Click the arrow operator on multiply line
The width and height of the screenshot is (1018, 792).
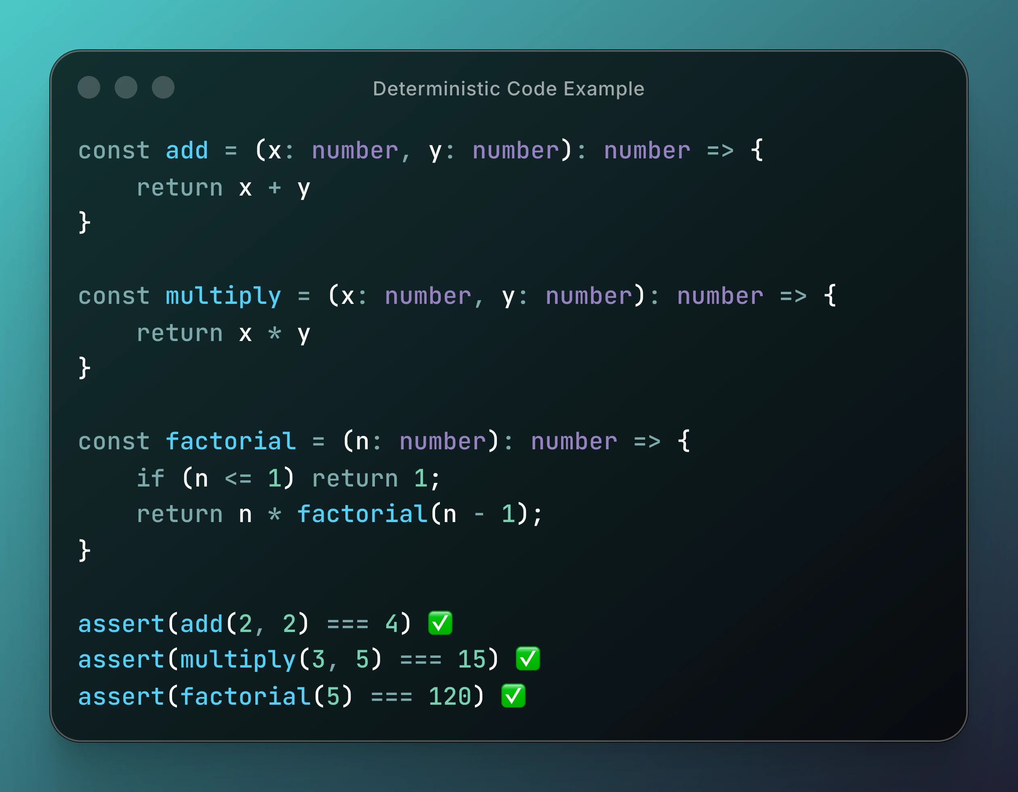[x=793, y=297]
